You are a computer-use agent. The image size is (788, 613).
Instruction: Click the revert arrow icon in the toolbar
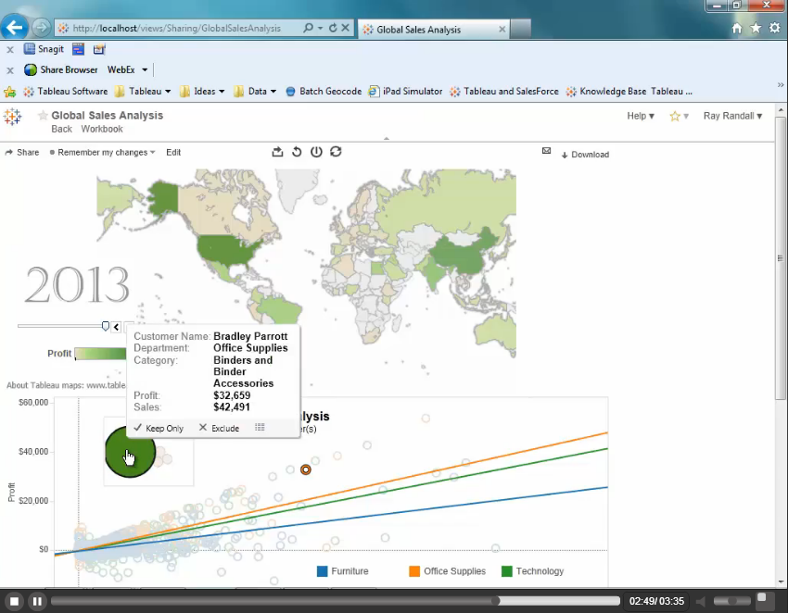click(x=297, y=152)
